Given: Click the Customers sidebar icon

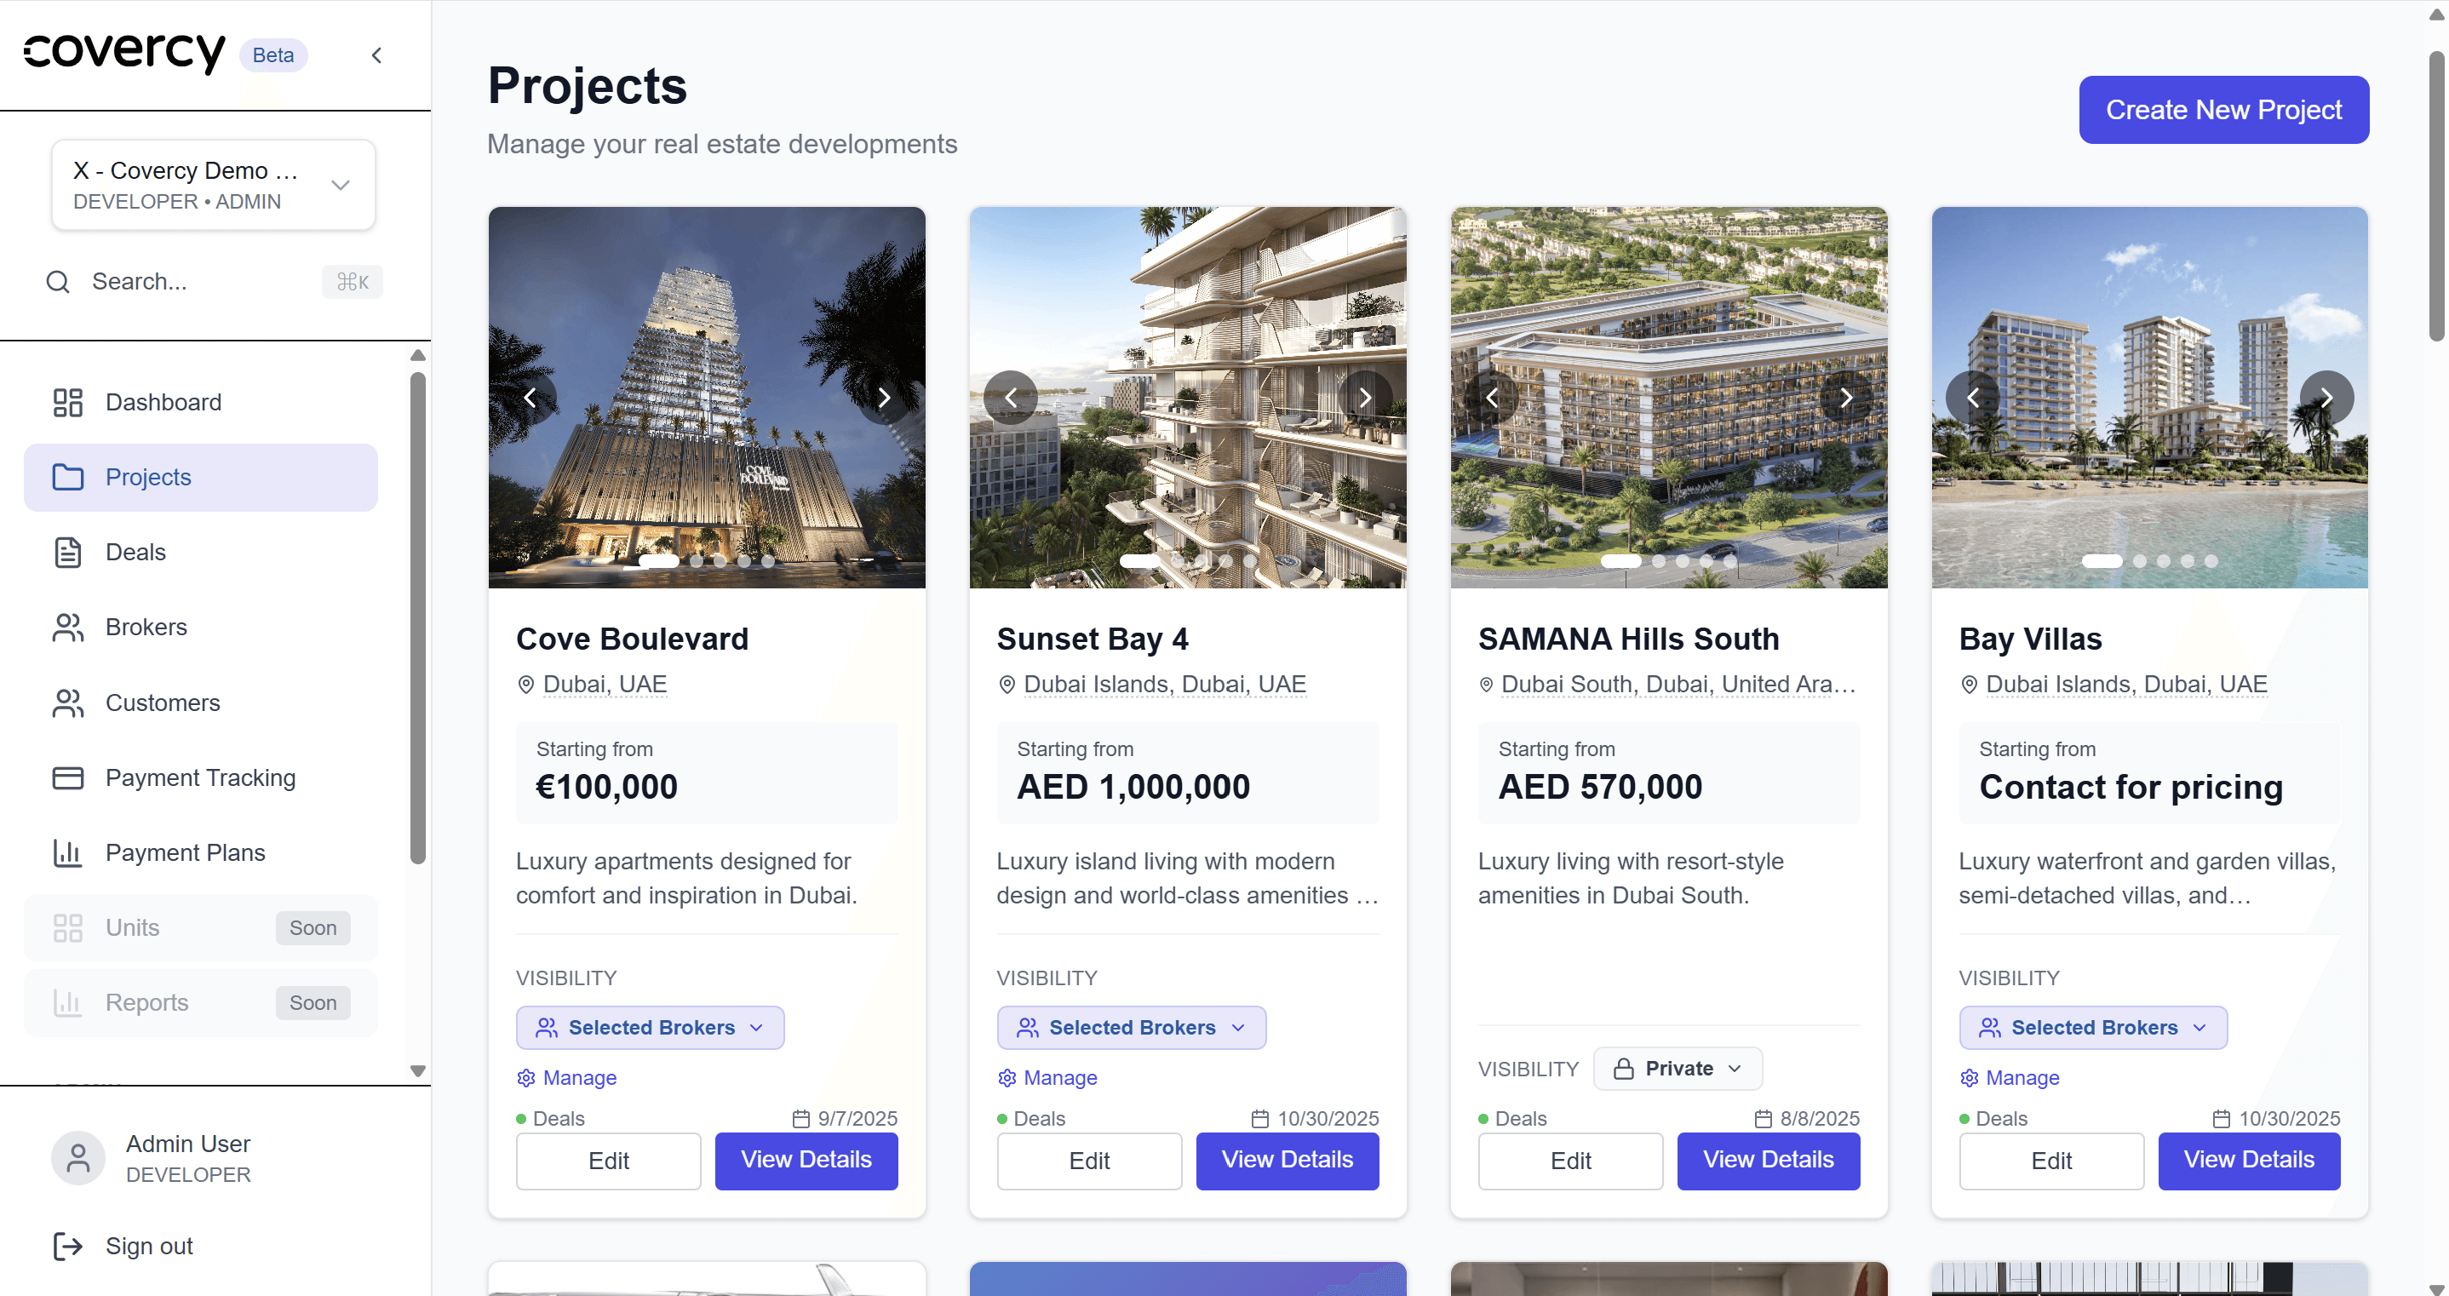Looking at the screenshot, I should tap(66, 702).
